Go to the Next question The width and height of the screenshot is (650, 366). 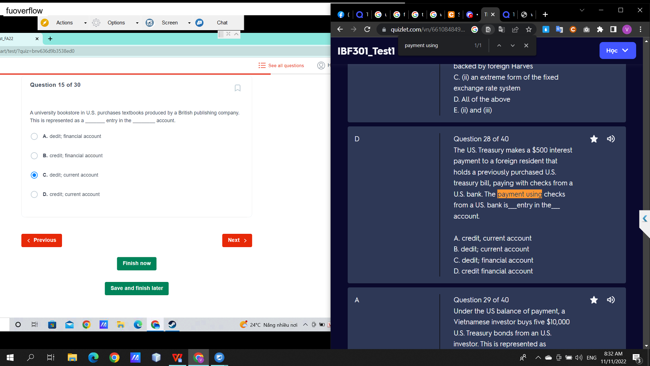coord(237,240)
